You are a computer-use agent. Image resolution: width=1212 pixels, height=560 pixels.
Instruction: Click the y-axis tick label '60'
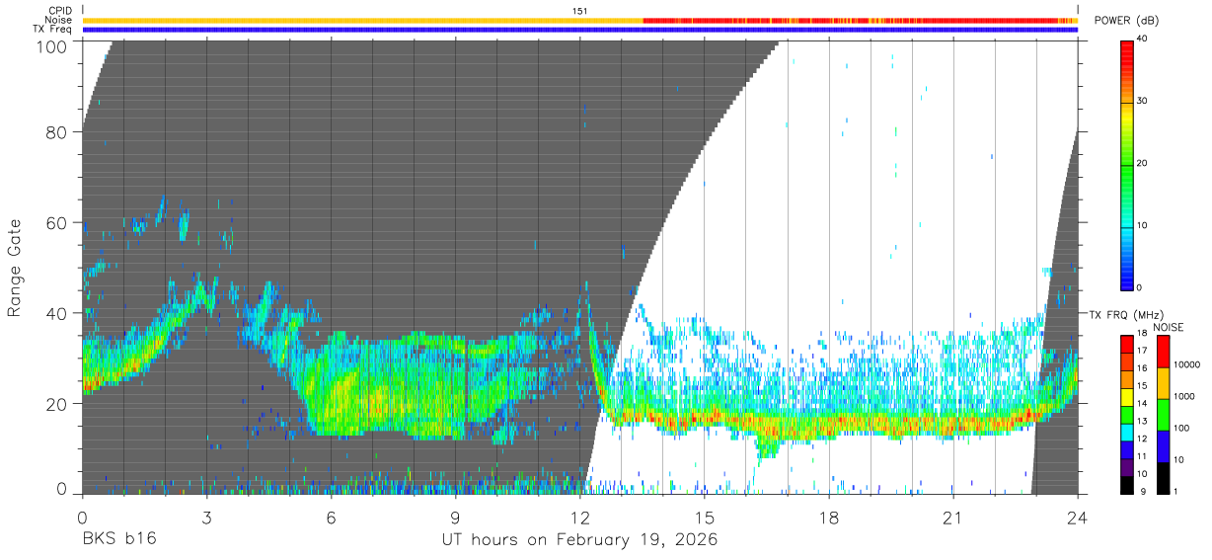(x=57, y=223)
